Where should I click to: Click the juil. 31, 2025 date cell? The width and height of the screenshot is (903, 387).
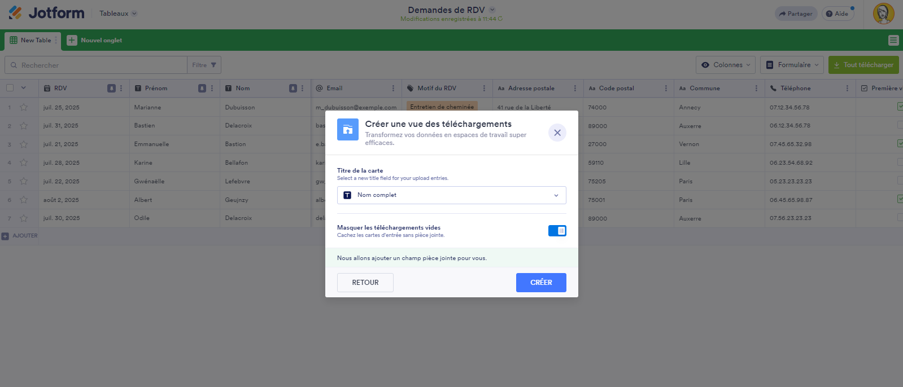pyautogui.click(x=84, y=126)
